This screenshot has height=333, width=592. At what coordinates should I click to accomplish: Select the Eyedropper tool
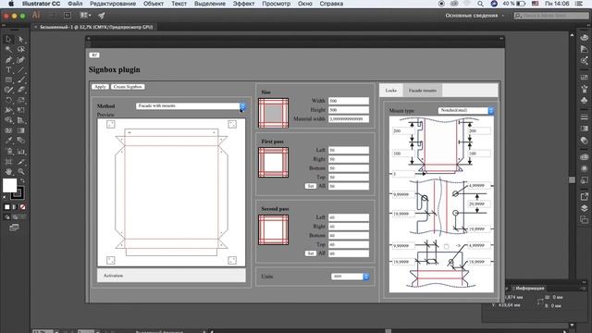tap(8, 141)
